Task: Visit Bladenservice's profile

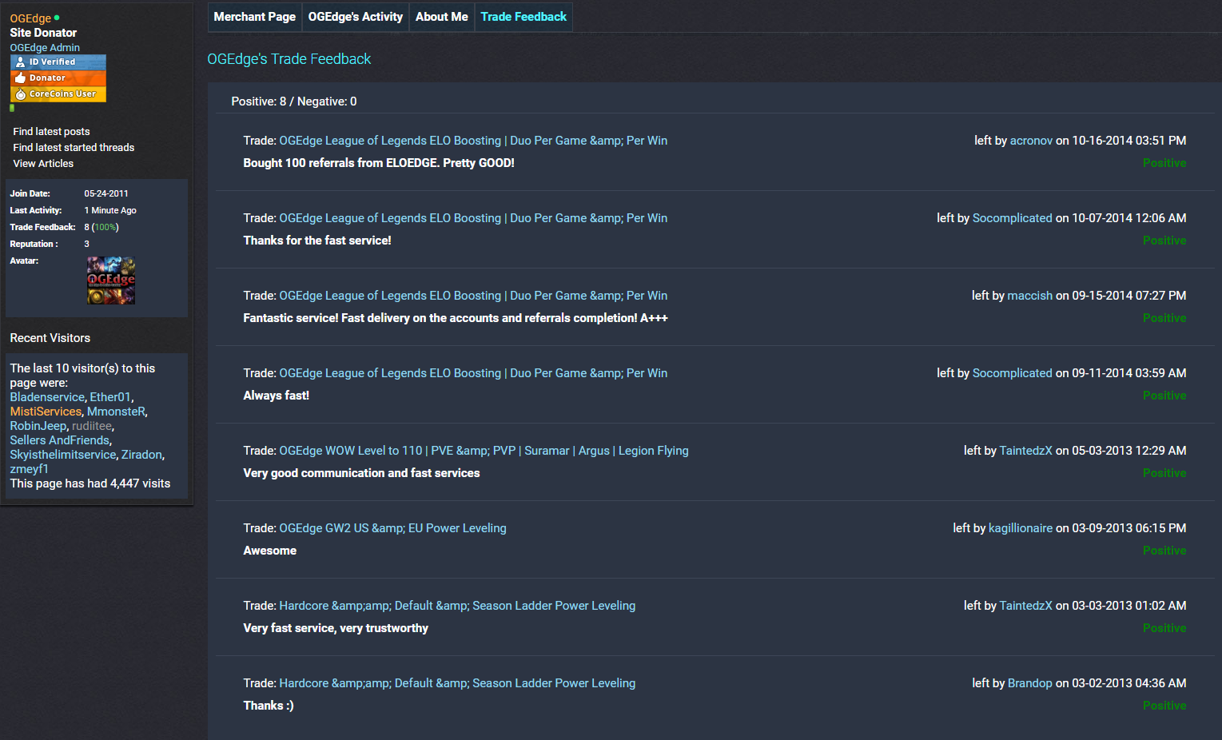Action: coord(47,397)
